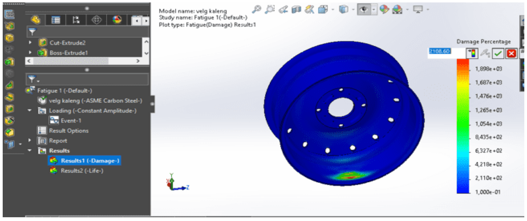Open Result Options in the study tree
Screen dimensions: 527x221
[68, 131]
